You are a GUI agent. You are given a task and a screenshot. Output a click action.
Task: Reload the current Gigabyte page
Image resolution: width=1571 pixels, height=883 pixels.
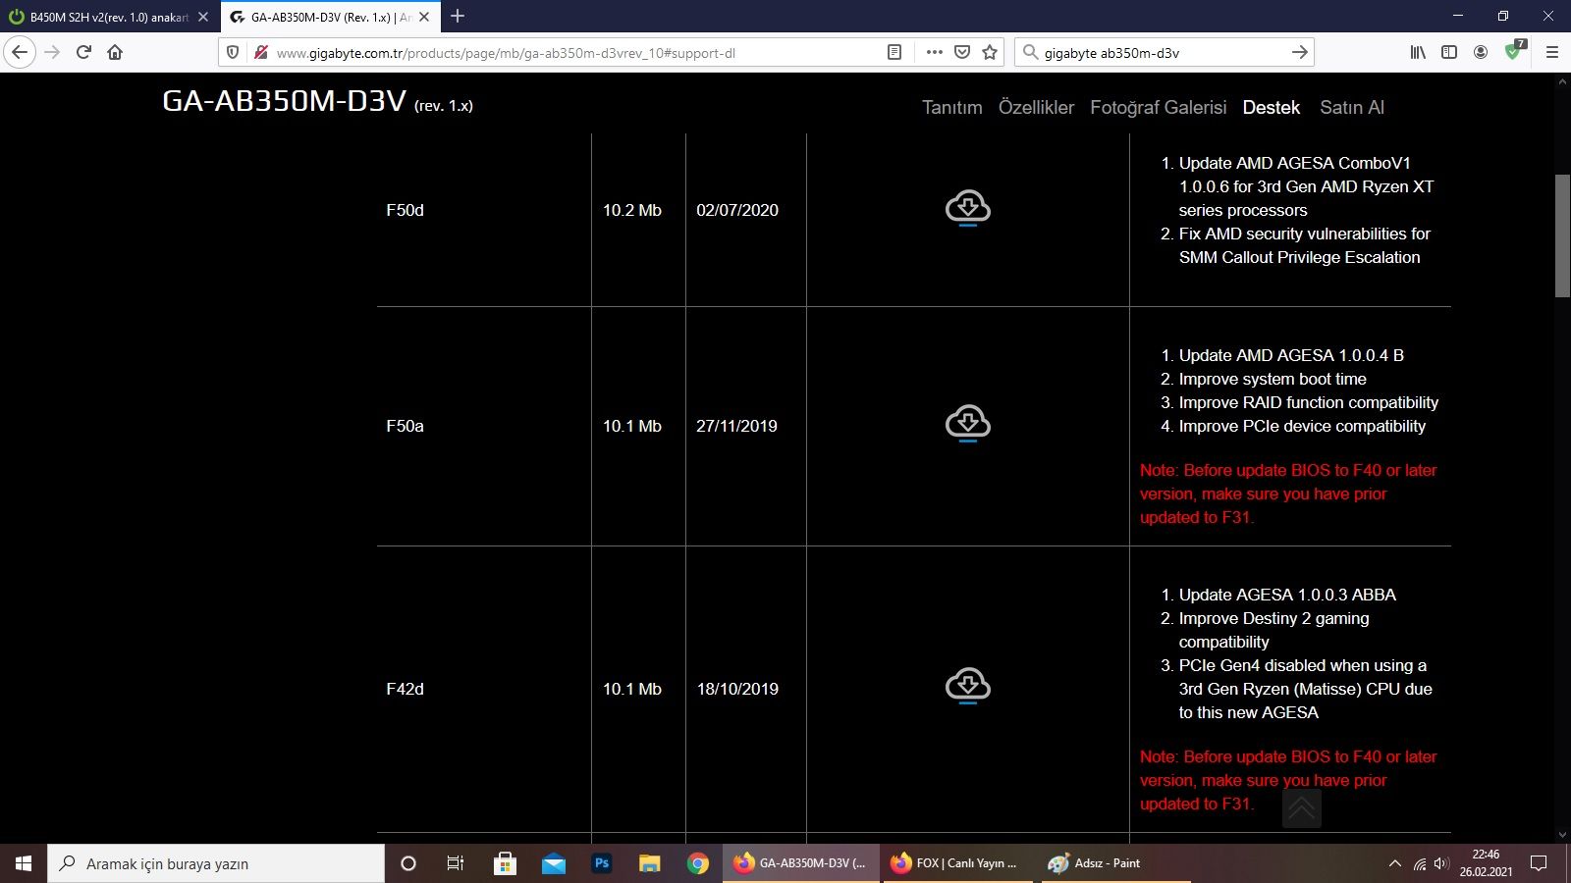[x=83, y=52]
